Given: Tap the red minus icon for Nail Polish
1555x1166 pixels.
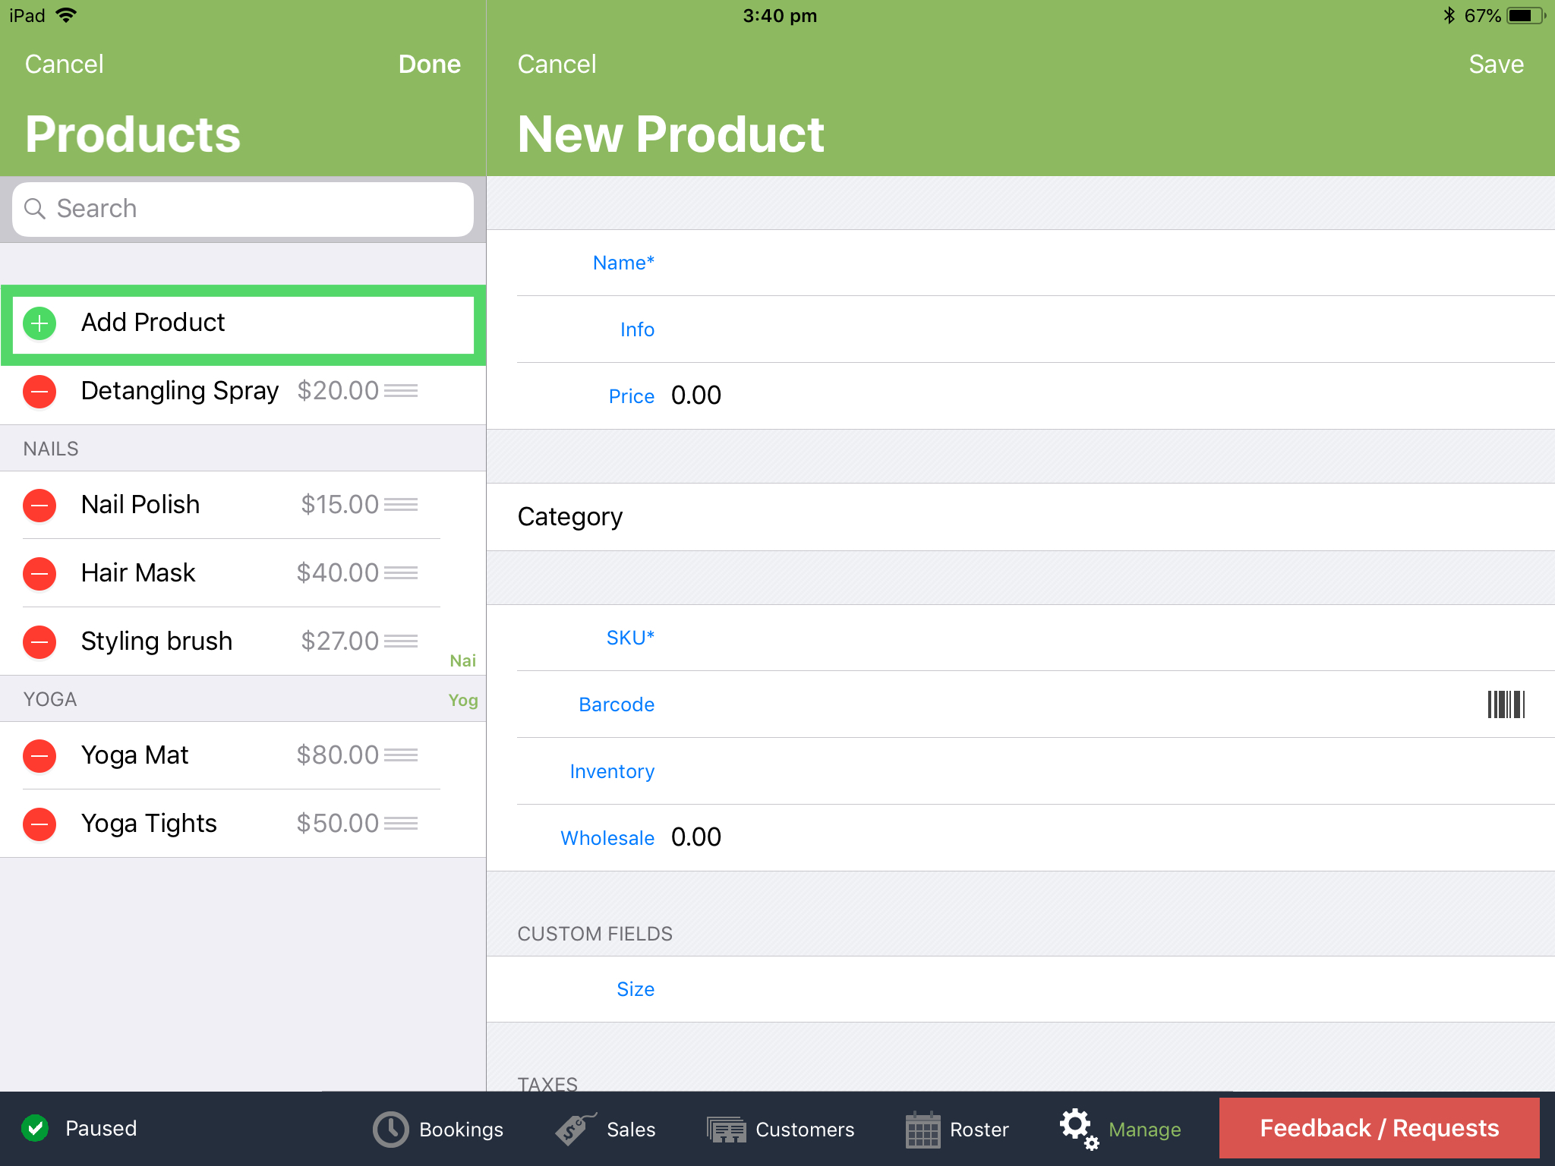Looking at the screenshot, I should click(39, 506).
